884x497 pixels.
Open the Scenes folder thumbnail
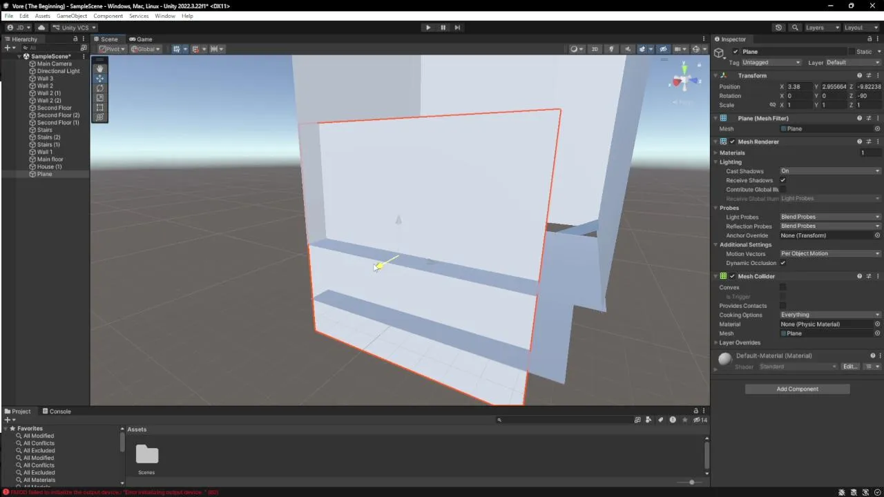[146, 454]
